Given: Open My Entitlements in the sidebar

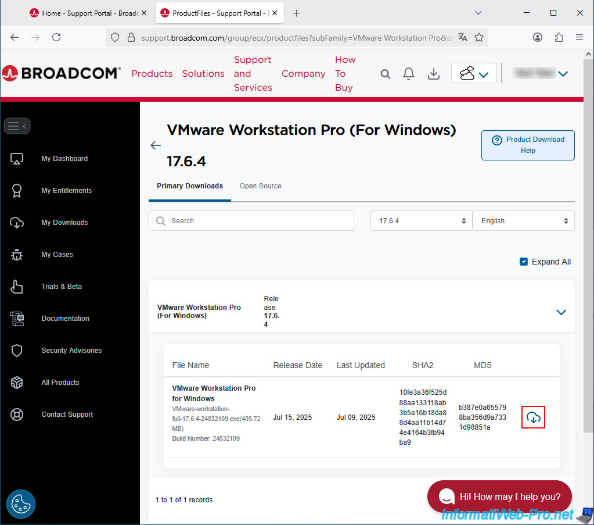Looking at the screenshot, I should coord(66,191).
